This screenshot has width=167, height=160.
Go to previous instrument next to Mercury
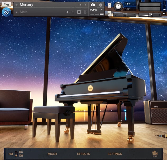80,5
